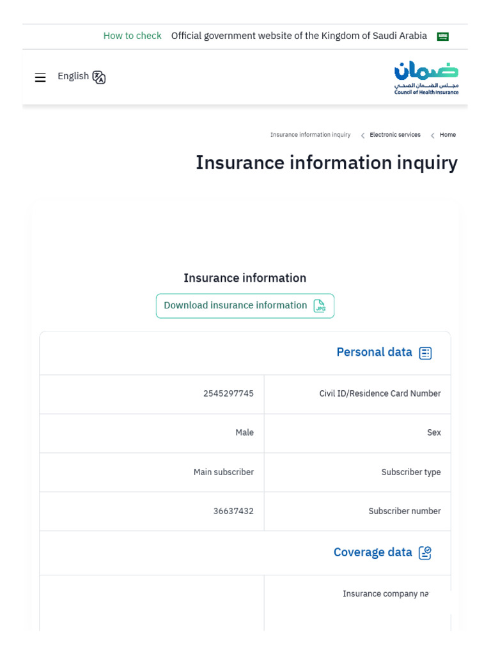Click the Saudi Arabia flag icon
The image size is (491, 654).
[442, 36]
